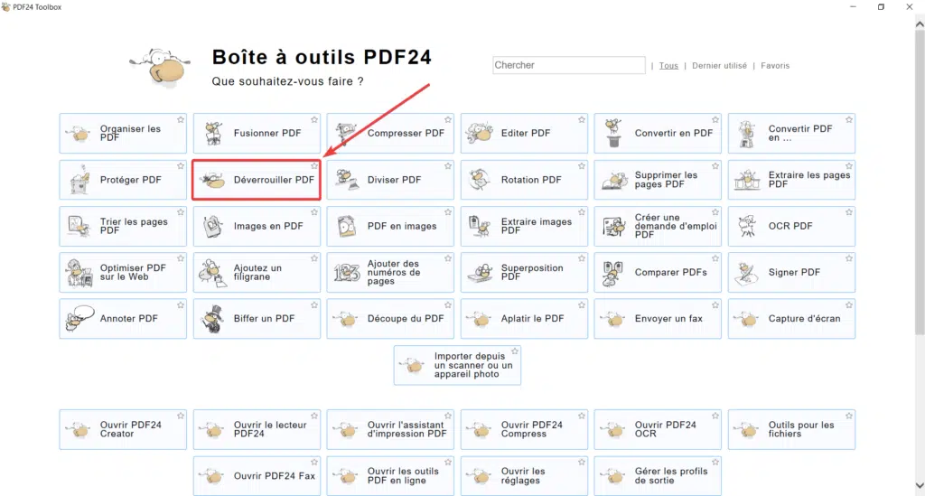This screenshot has width=925, height=496.
Task: Open the Aplatir le PDF tool
Action: (x=524, y=319)
